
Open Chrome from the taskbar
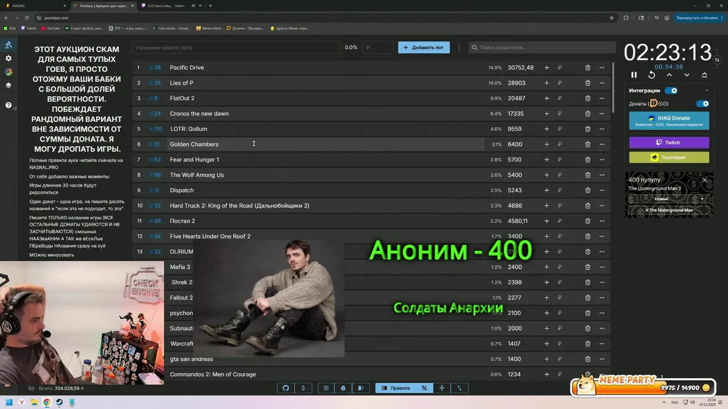[x=47, y=402]
